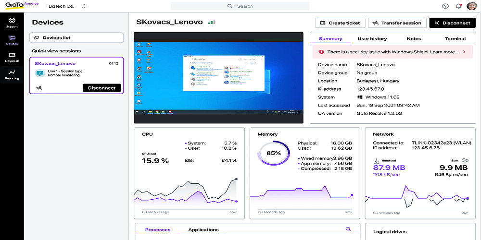This screenshot has height=240, width=481.
Task: Open the Helpdesk sidebar icon
Action: pos(12,57)
